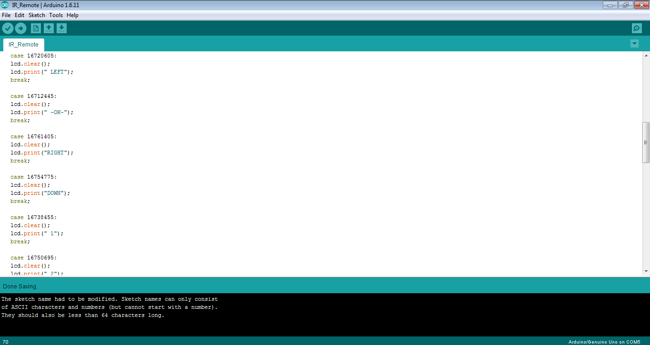
Task: Click the line lcd.print("RIGHT");
Action: coord(42,153)
